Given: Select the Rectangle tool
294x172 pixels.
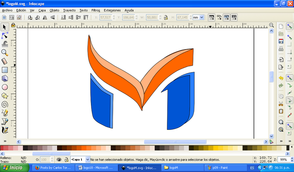Looking at the screenshot, I should (x=5, y=70).
